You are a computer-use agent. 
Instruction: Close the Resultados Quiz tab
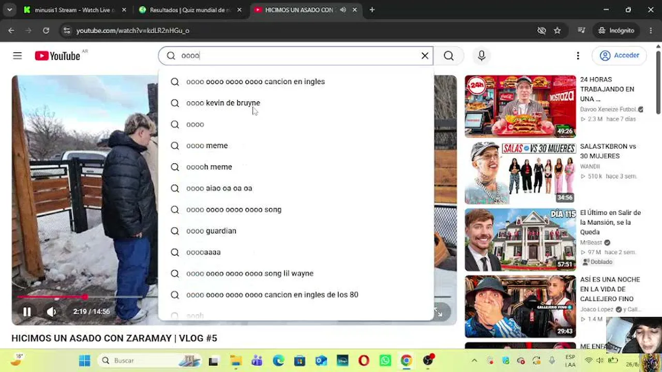(239, 10)
